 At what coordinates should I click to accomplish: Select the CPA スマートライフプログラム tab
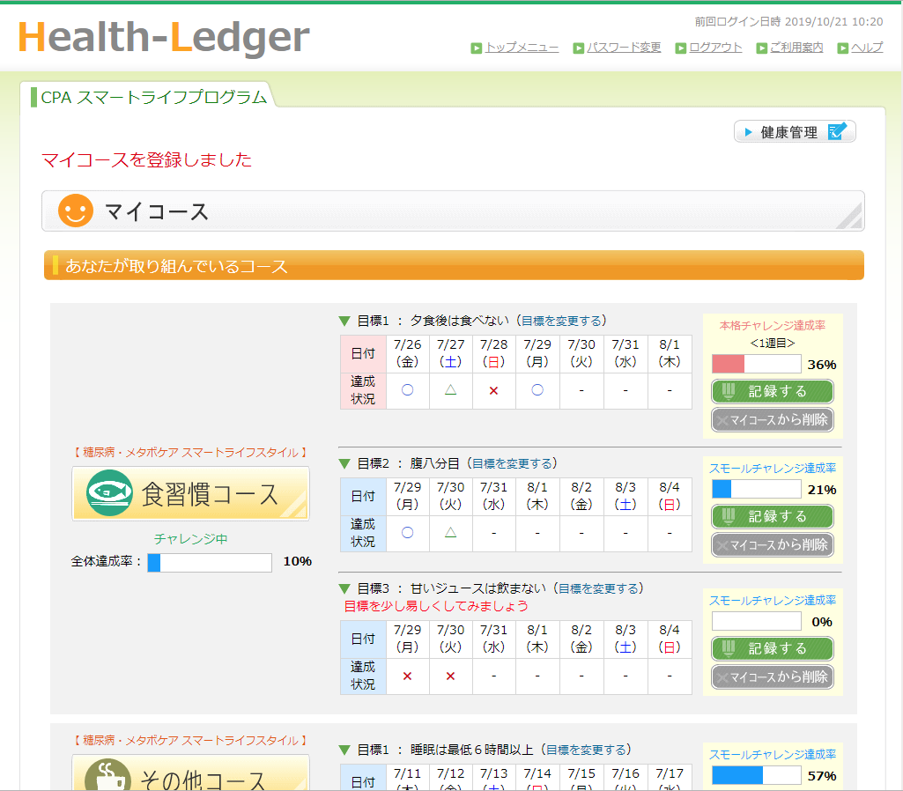[x=148, y=97]
